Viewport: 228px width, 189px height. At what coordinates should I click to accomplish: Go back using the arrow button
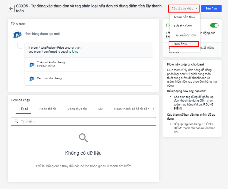[11, 9]
